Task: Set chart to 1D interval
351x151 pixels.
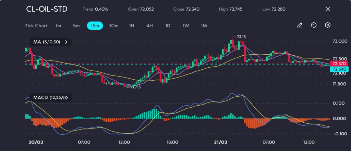Action: click(168, 26)
